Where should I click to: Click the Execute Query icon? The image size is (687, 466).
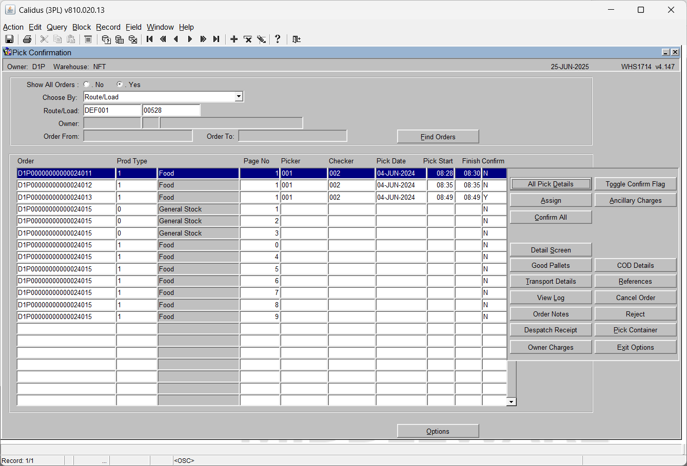point(120,39)
